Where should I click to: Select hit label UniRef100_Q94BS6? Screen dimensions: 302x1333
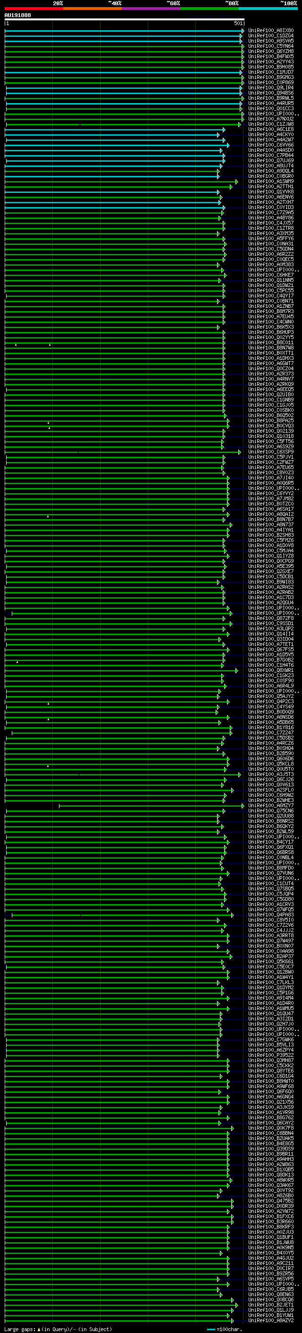tap(271, 93)
